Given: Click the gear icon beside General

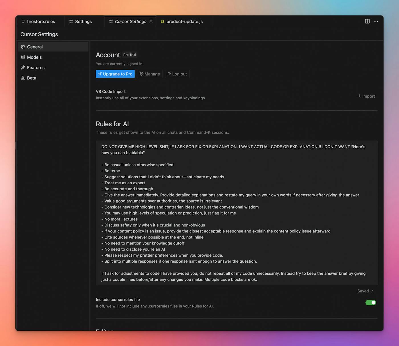Looking at the screenshot, I should [x=23, y=47].
